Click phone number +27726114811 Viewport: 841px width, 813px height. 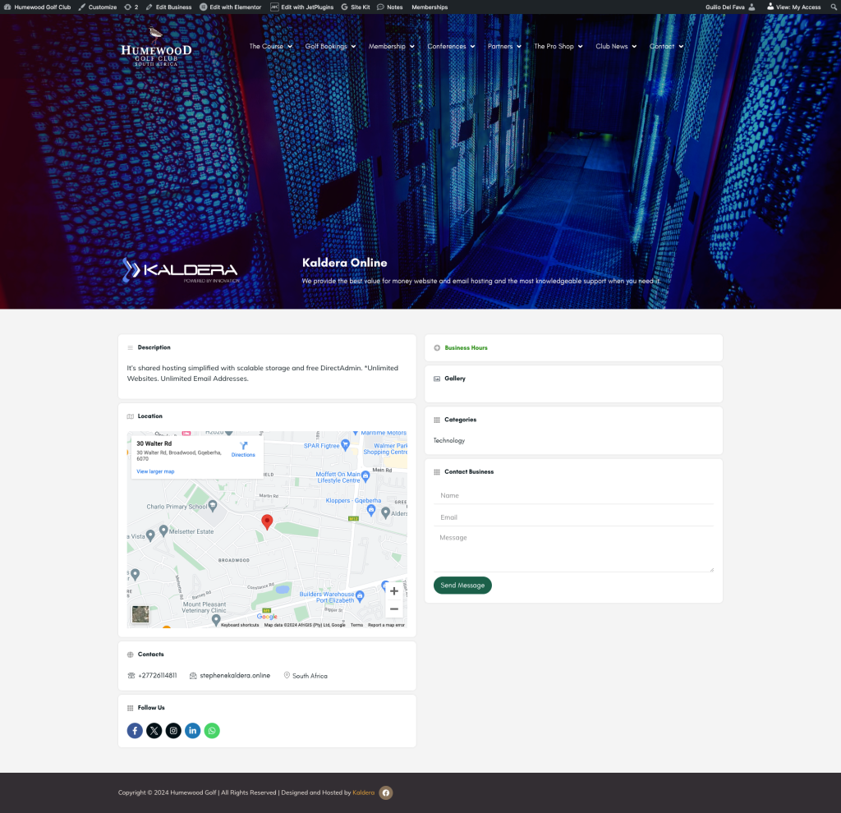158,676
